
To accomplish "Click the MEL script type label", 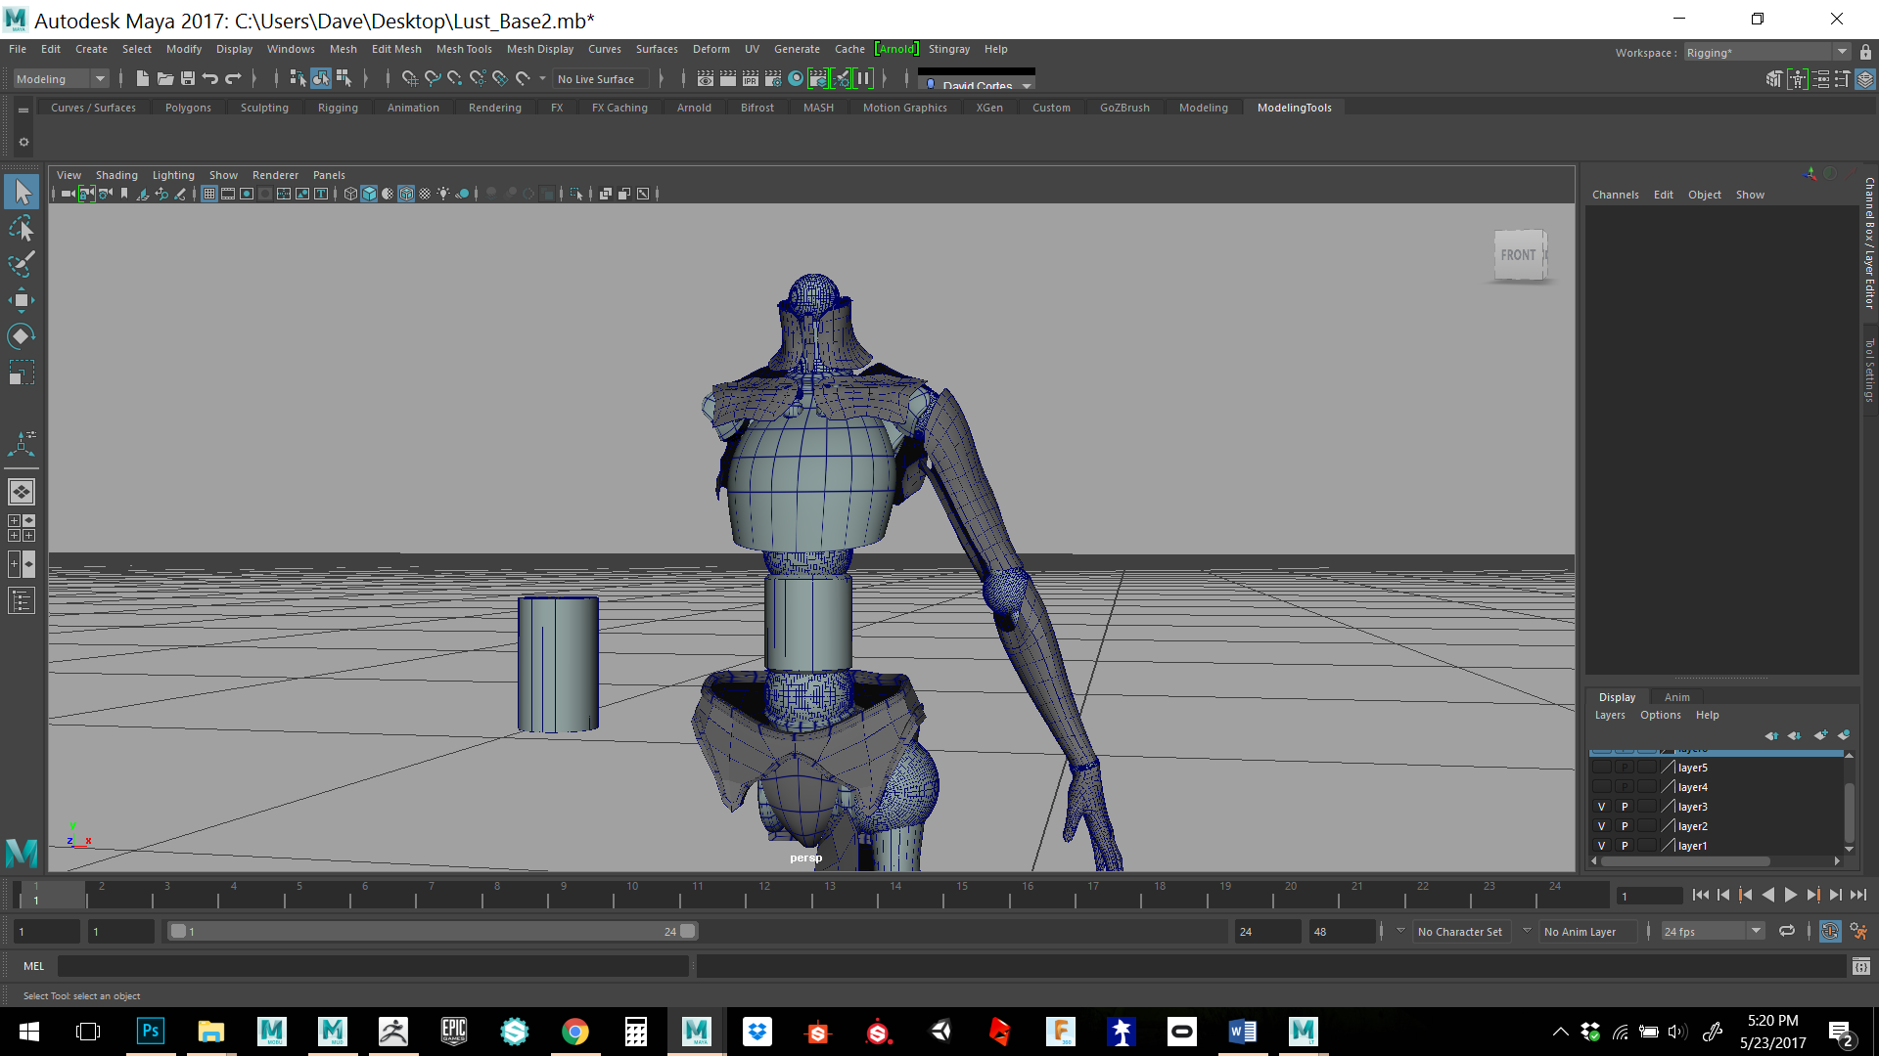I will tap(34, 966).
